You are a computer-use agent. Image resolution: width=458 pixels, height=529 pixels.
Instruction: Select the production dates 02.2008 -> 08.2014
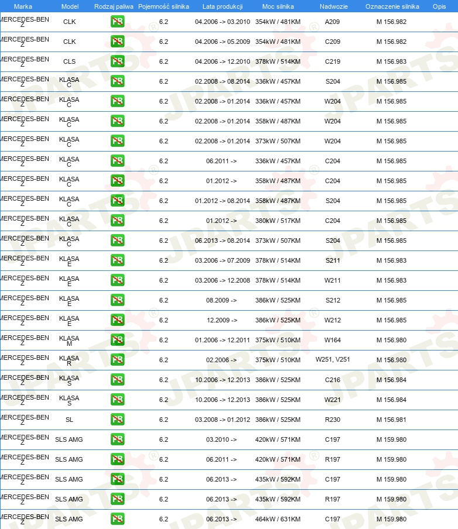coord(223,81)
